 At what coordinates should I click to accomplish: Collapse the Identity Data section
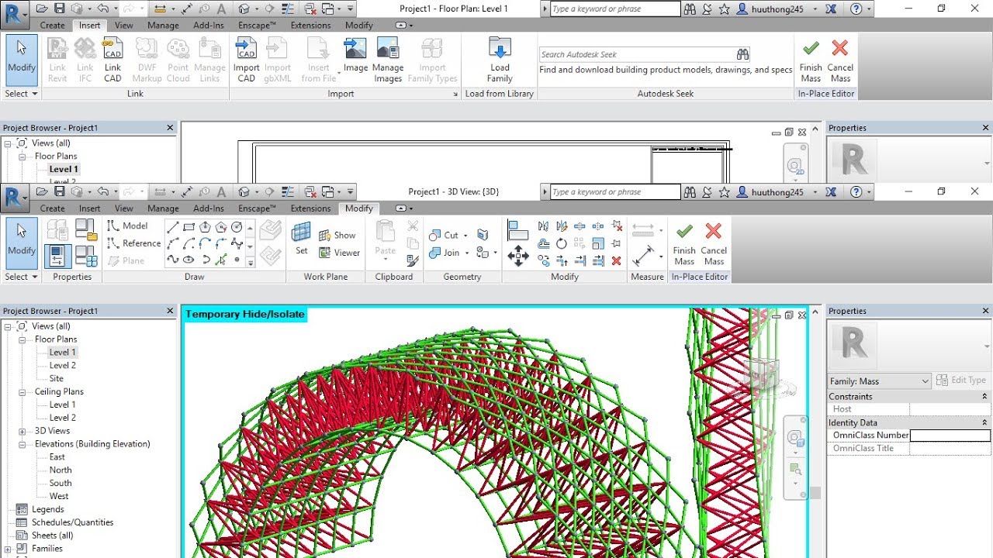coord(985,422)
